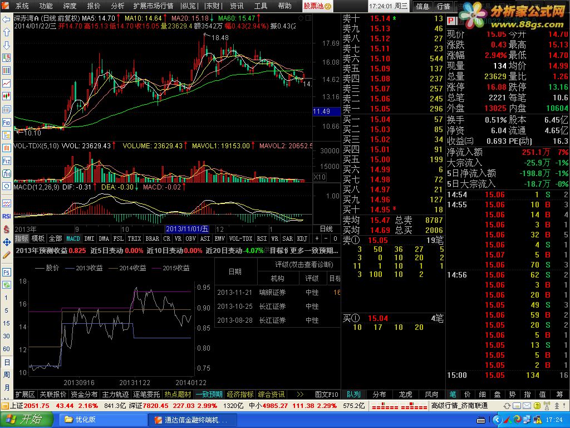Open the 指标 indicator selector
Viewport: 570px width, 428px height.
[22, 239]
